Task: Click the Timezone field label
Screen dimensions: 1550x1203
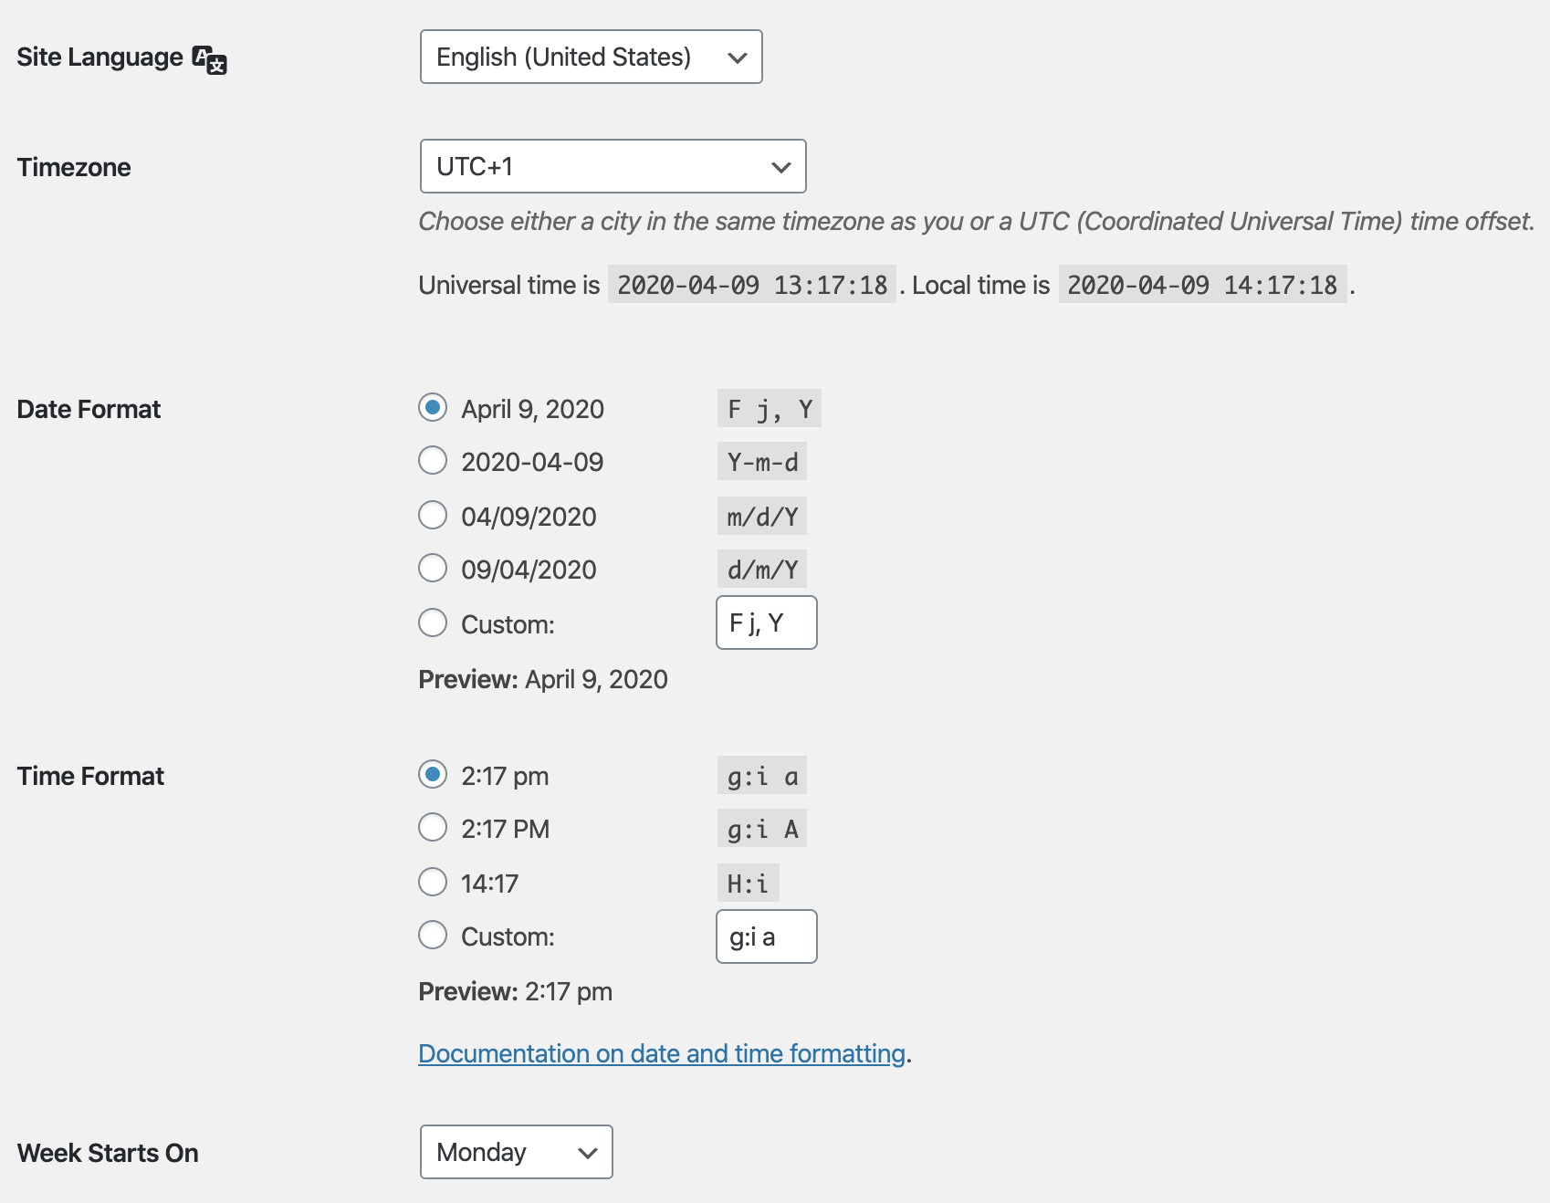Action: coord(74,167)
